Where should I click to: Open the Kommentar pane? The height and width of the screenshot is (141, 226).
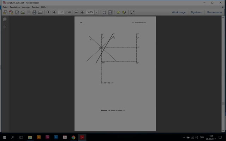tap(215, 12)
